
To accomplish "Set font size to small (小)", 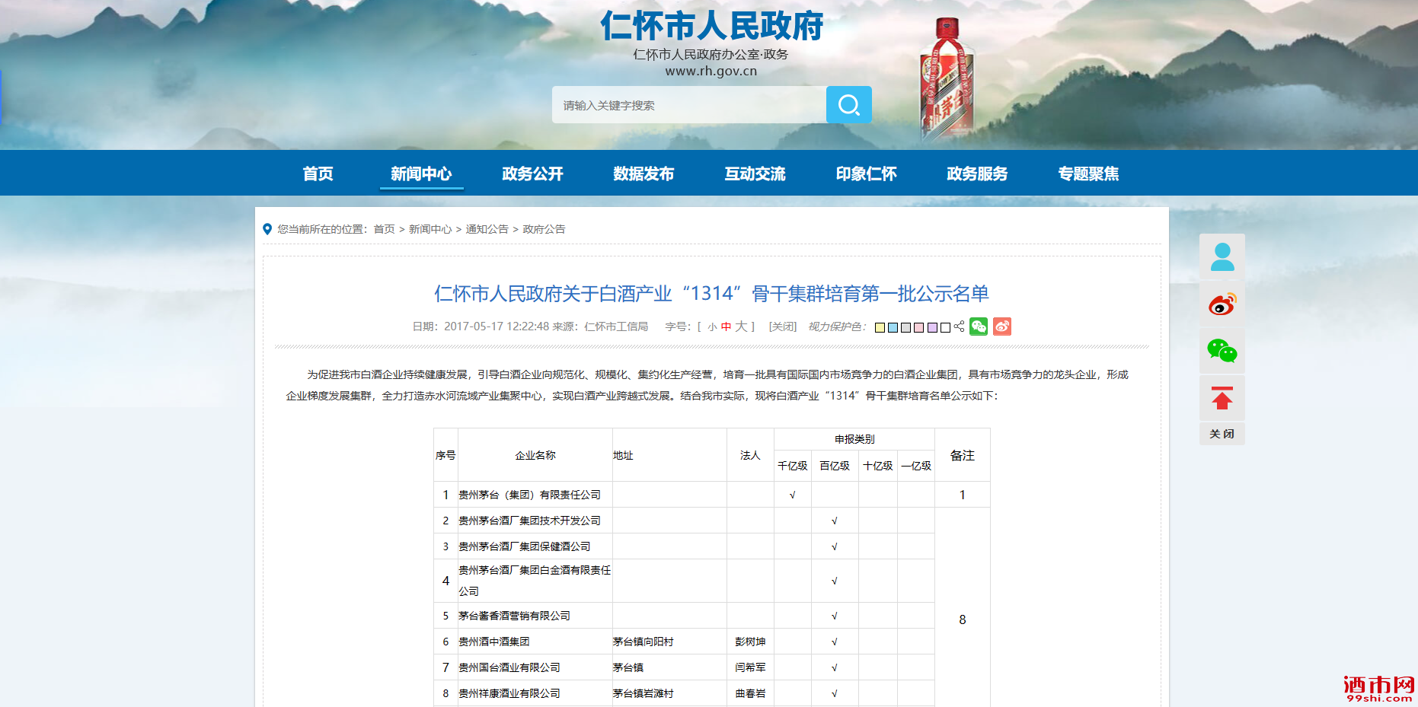I will 712,327.
